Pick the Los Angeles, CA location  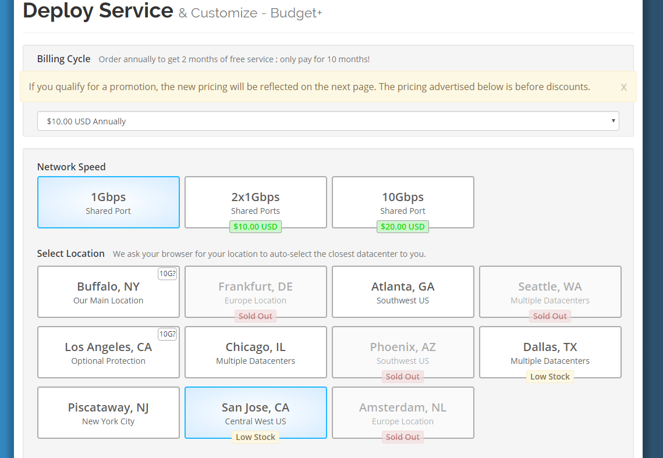(108, 352)
